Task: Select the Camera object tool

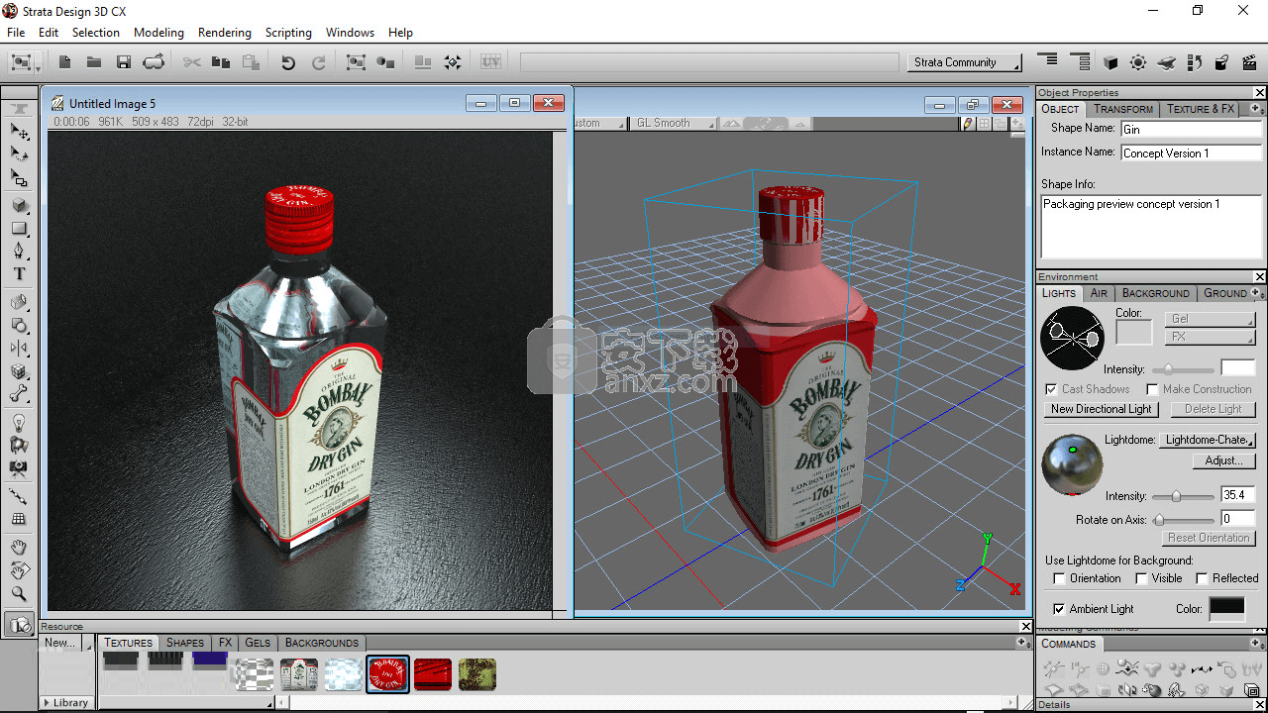Action: pyautogui.click(x=19, y=468)
